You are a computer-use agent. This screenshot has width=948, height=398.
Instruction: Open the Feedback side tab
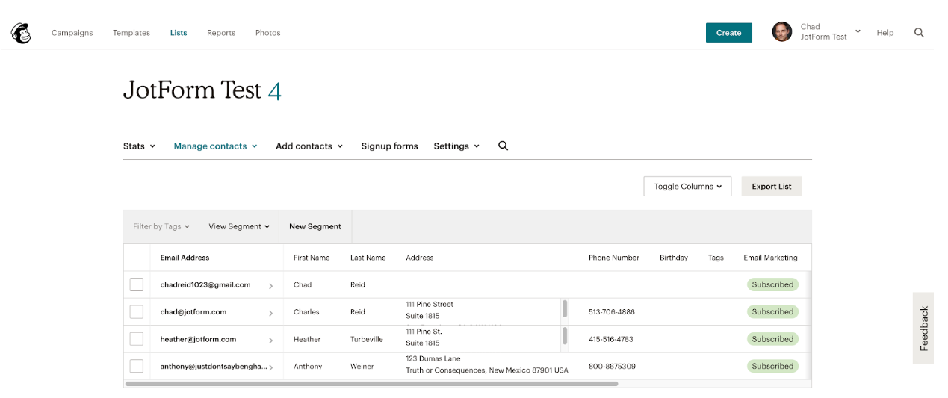click(923, 329)
